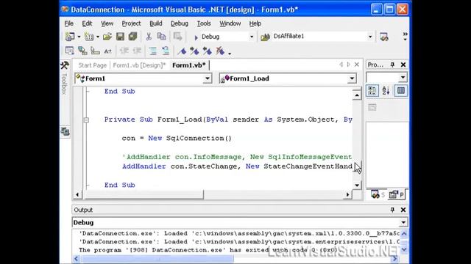Viewport: 471px width, 264px height.
Task: Go to next bookmark icon
Action: pyautogui.click(x=194, y=51)
